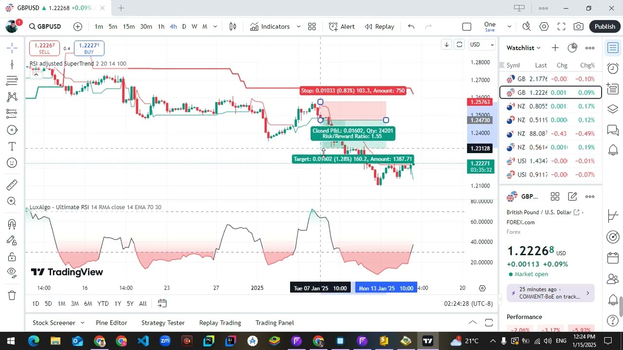This screenshot has width=623, height=350.
Task: Hide all drawings with eye icon
Action: (x=12, y=272)
